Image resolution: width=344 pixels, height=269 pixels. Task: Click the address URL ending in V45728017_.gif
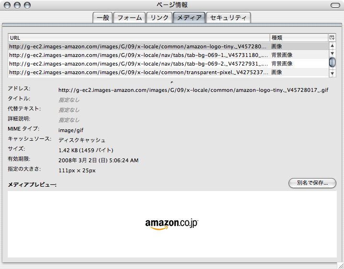coord(193,90)
